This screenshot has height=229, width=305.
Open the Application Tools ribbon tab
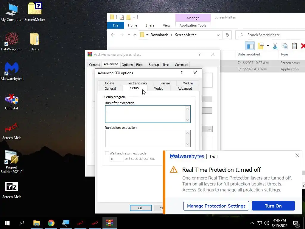(193, 25)
